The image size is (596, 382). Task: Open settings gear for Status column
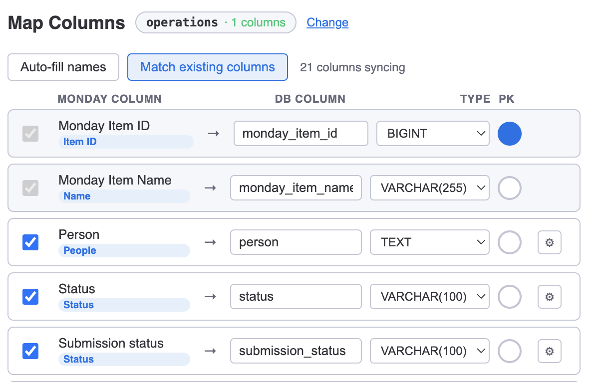(x=549, y=297)
